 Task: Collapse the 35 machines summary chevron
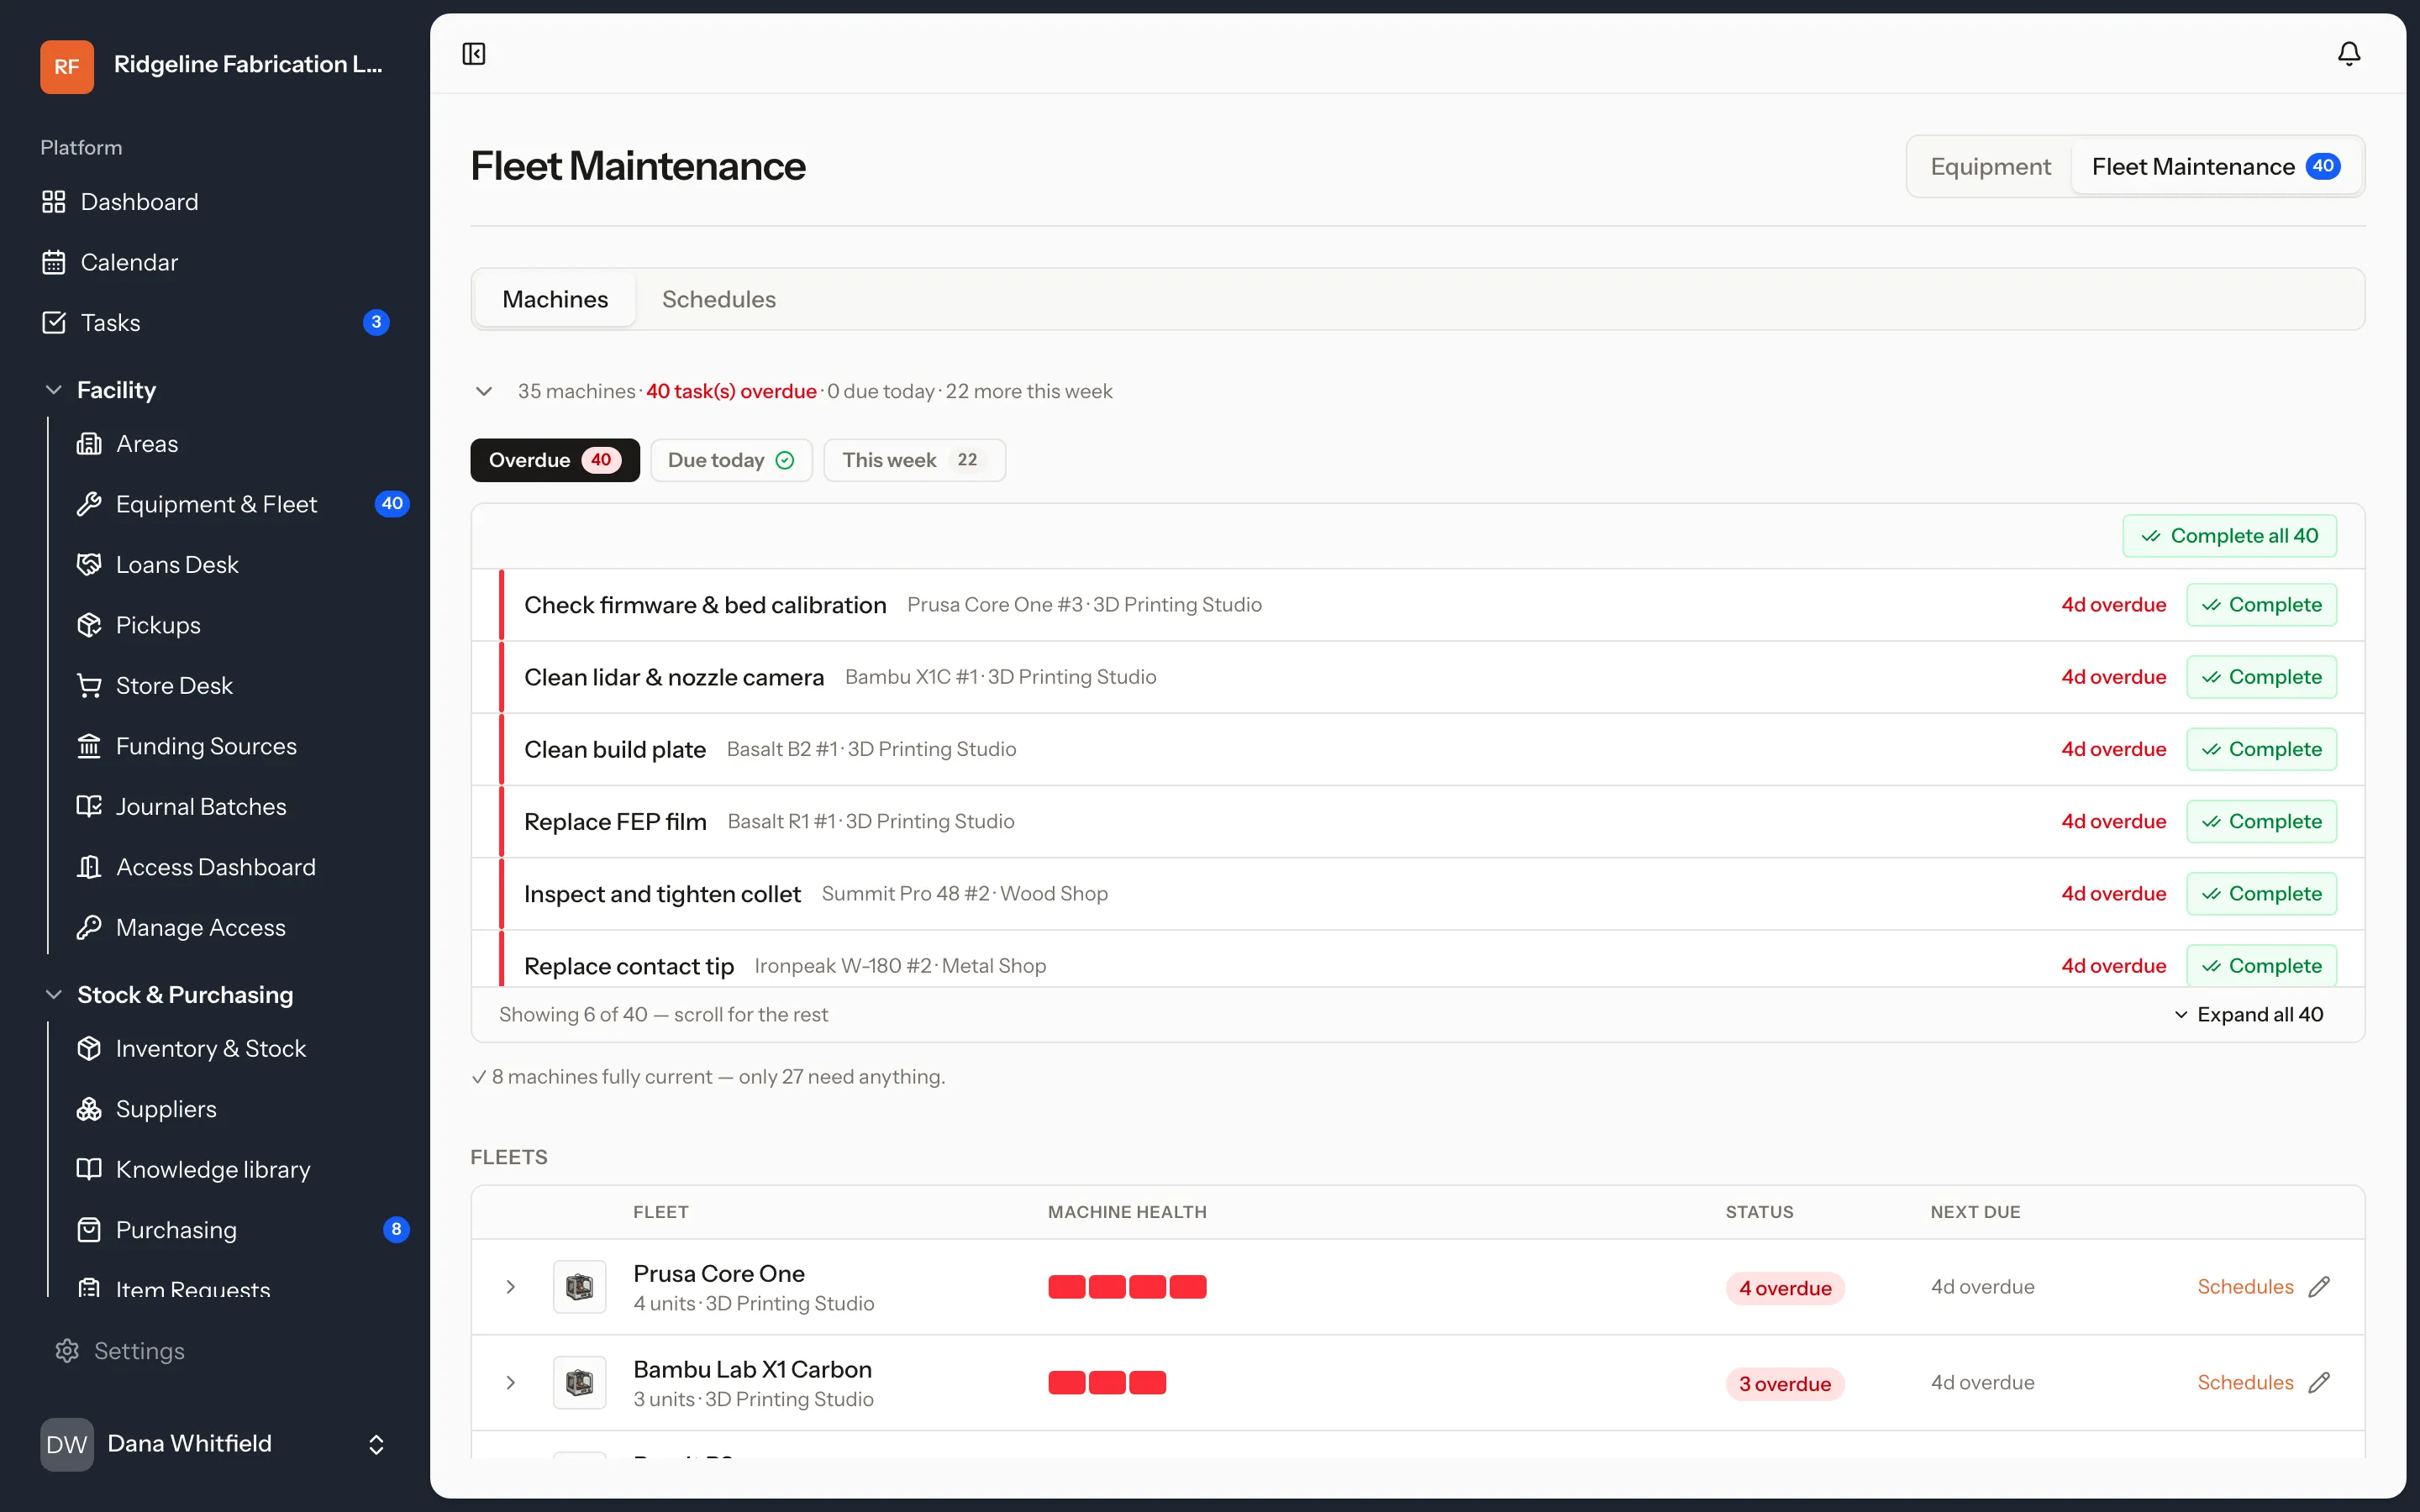click(x=484, y=391)
